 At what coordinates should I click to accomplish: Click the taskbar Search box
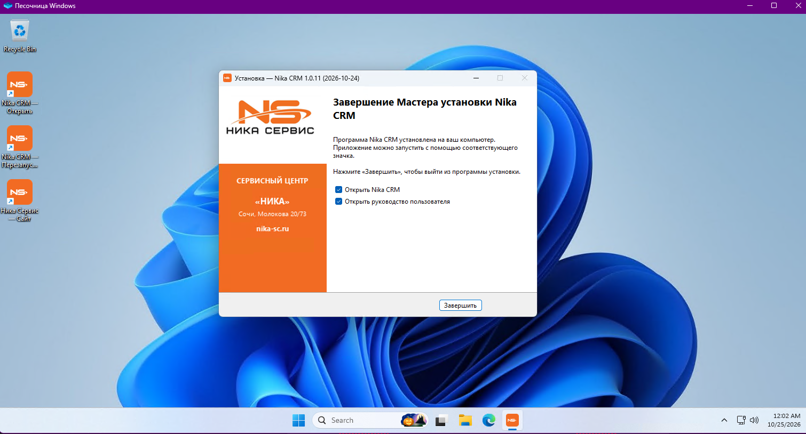click(370, 420)
